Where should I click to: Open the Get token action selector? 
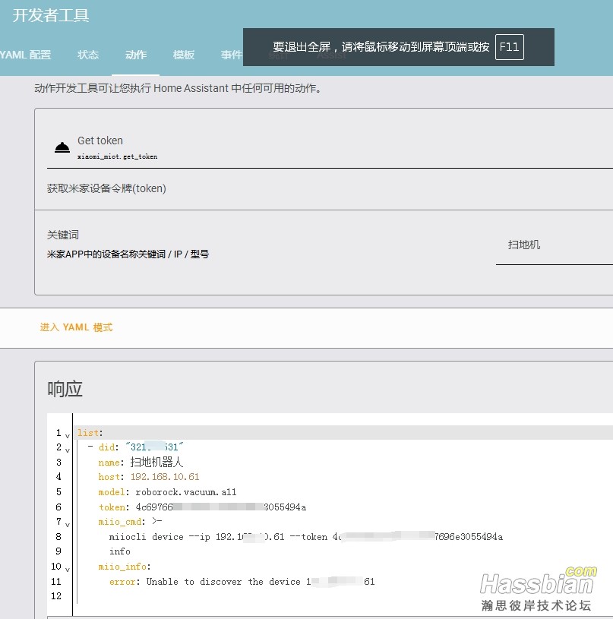point(330,147)
